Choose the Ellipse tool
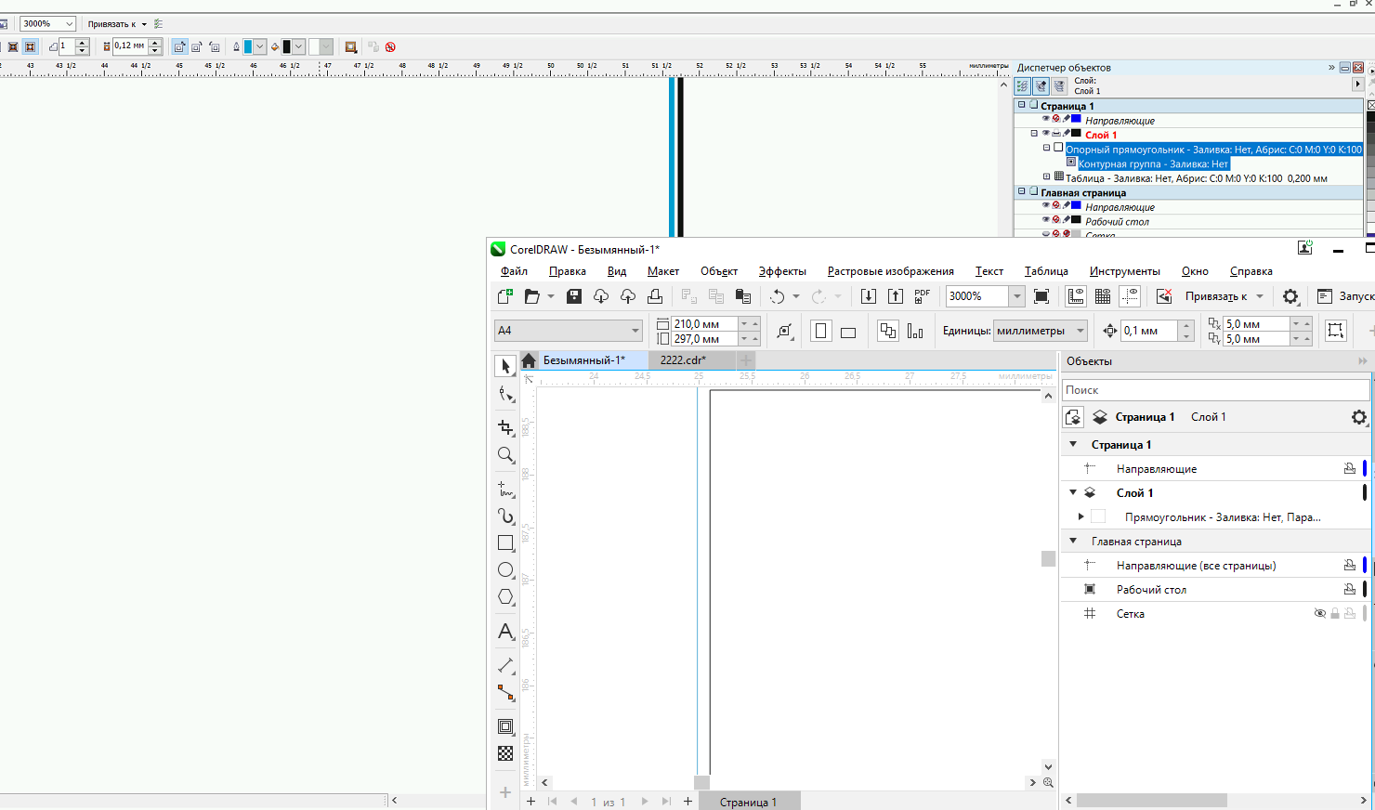The height and width of the screenshot is (810, 1375). (505, 569)
